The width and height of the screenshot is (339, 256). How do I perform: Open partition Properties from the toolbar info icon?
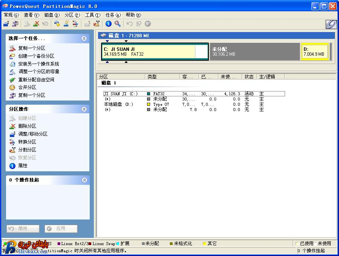pyautogui.click(x=109, y=23)
